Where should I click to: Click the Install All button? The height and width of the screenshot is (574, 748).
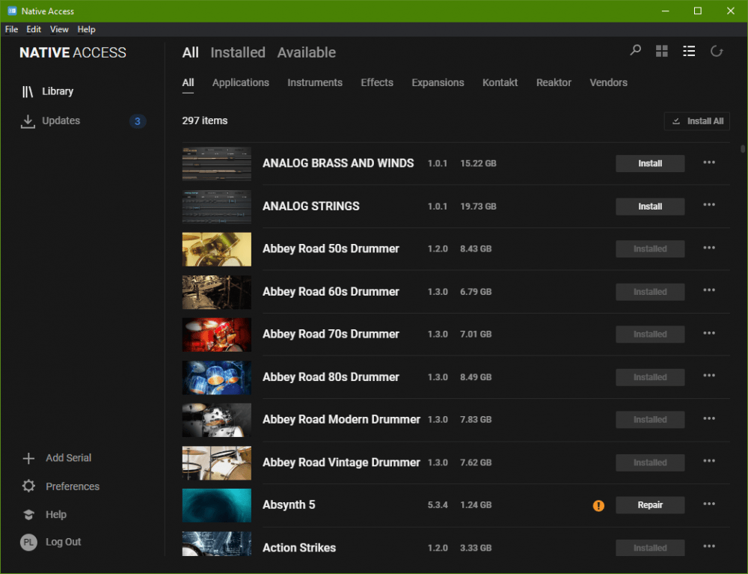pos(696,121)
